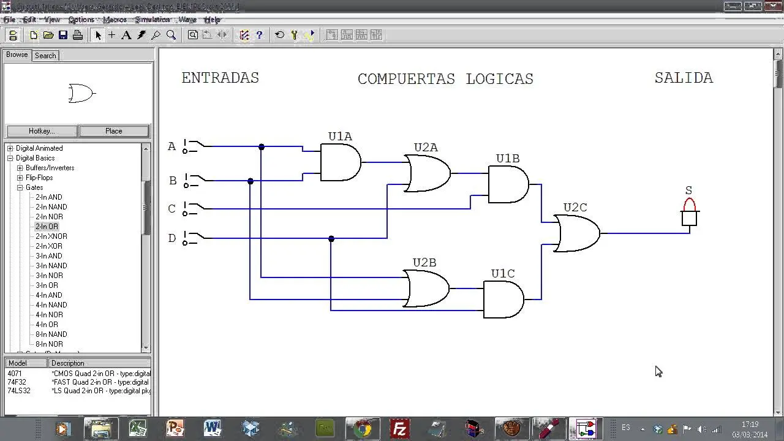Select the Wire tool plus icon
The width and height of the screenshot is (784, 441).
tap(112, 35)
